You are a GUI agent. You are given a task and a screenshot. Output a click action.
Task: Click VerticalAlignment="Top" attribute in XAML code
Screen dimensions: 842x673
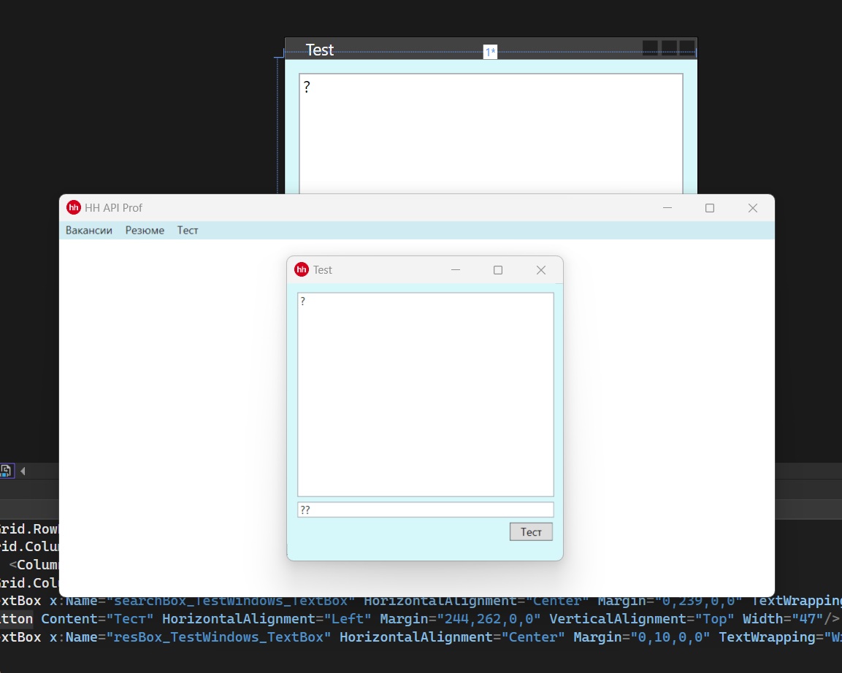click(x=642, y=619)
